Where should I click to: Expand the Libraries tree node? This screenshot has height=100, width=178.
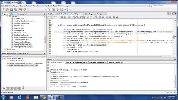[5, 49]
